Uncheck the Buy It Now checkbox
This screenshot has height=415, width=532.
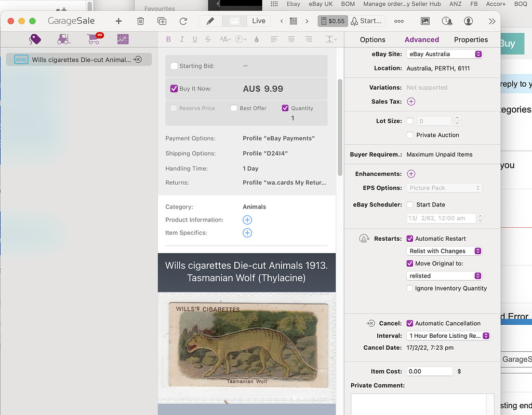[174, 89]
